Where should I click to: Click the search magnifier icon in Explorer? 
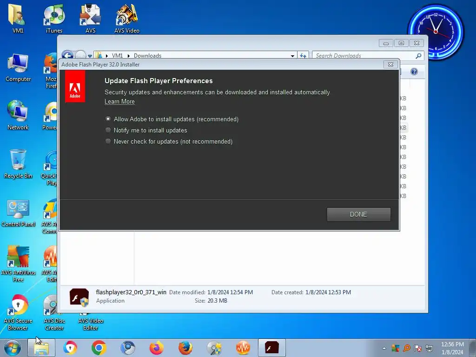point(419,56)
